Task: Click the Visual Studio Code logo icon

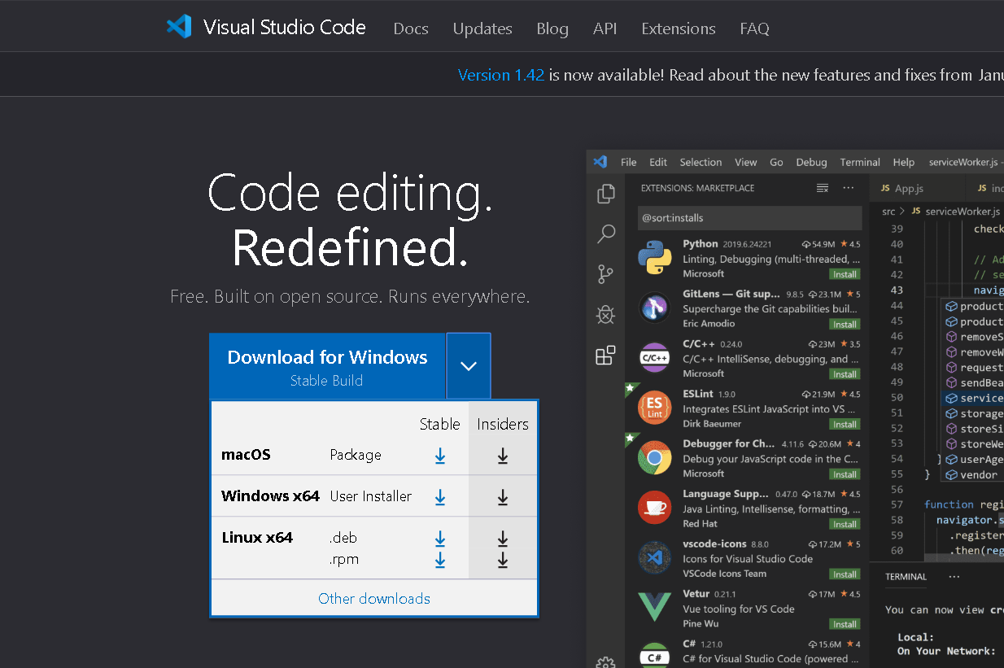Action: point(179,27)
